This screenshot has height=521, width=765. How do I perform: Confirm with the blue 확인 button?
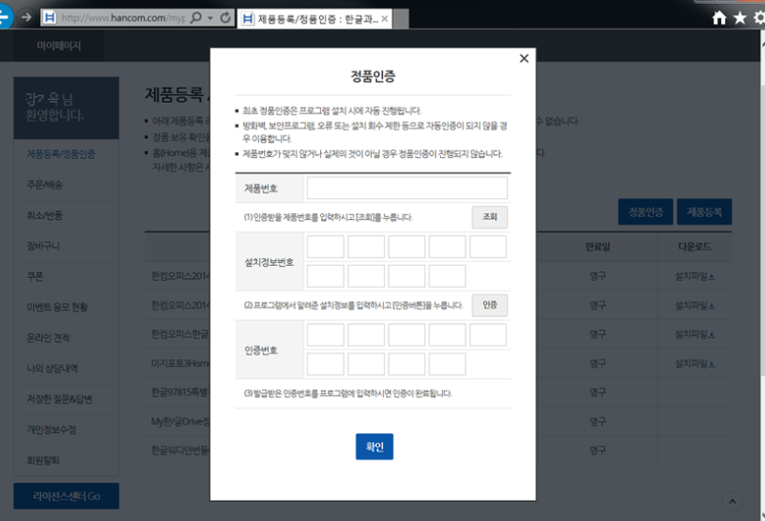click(x=374, y=447)
